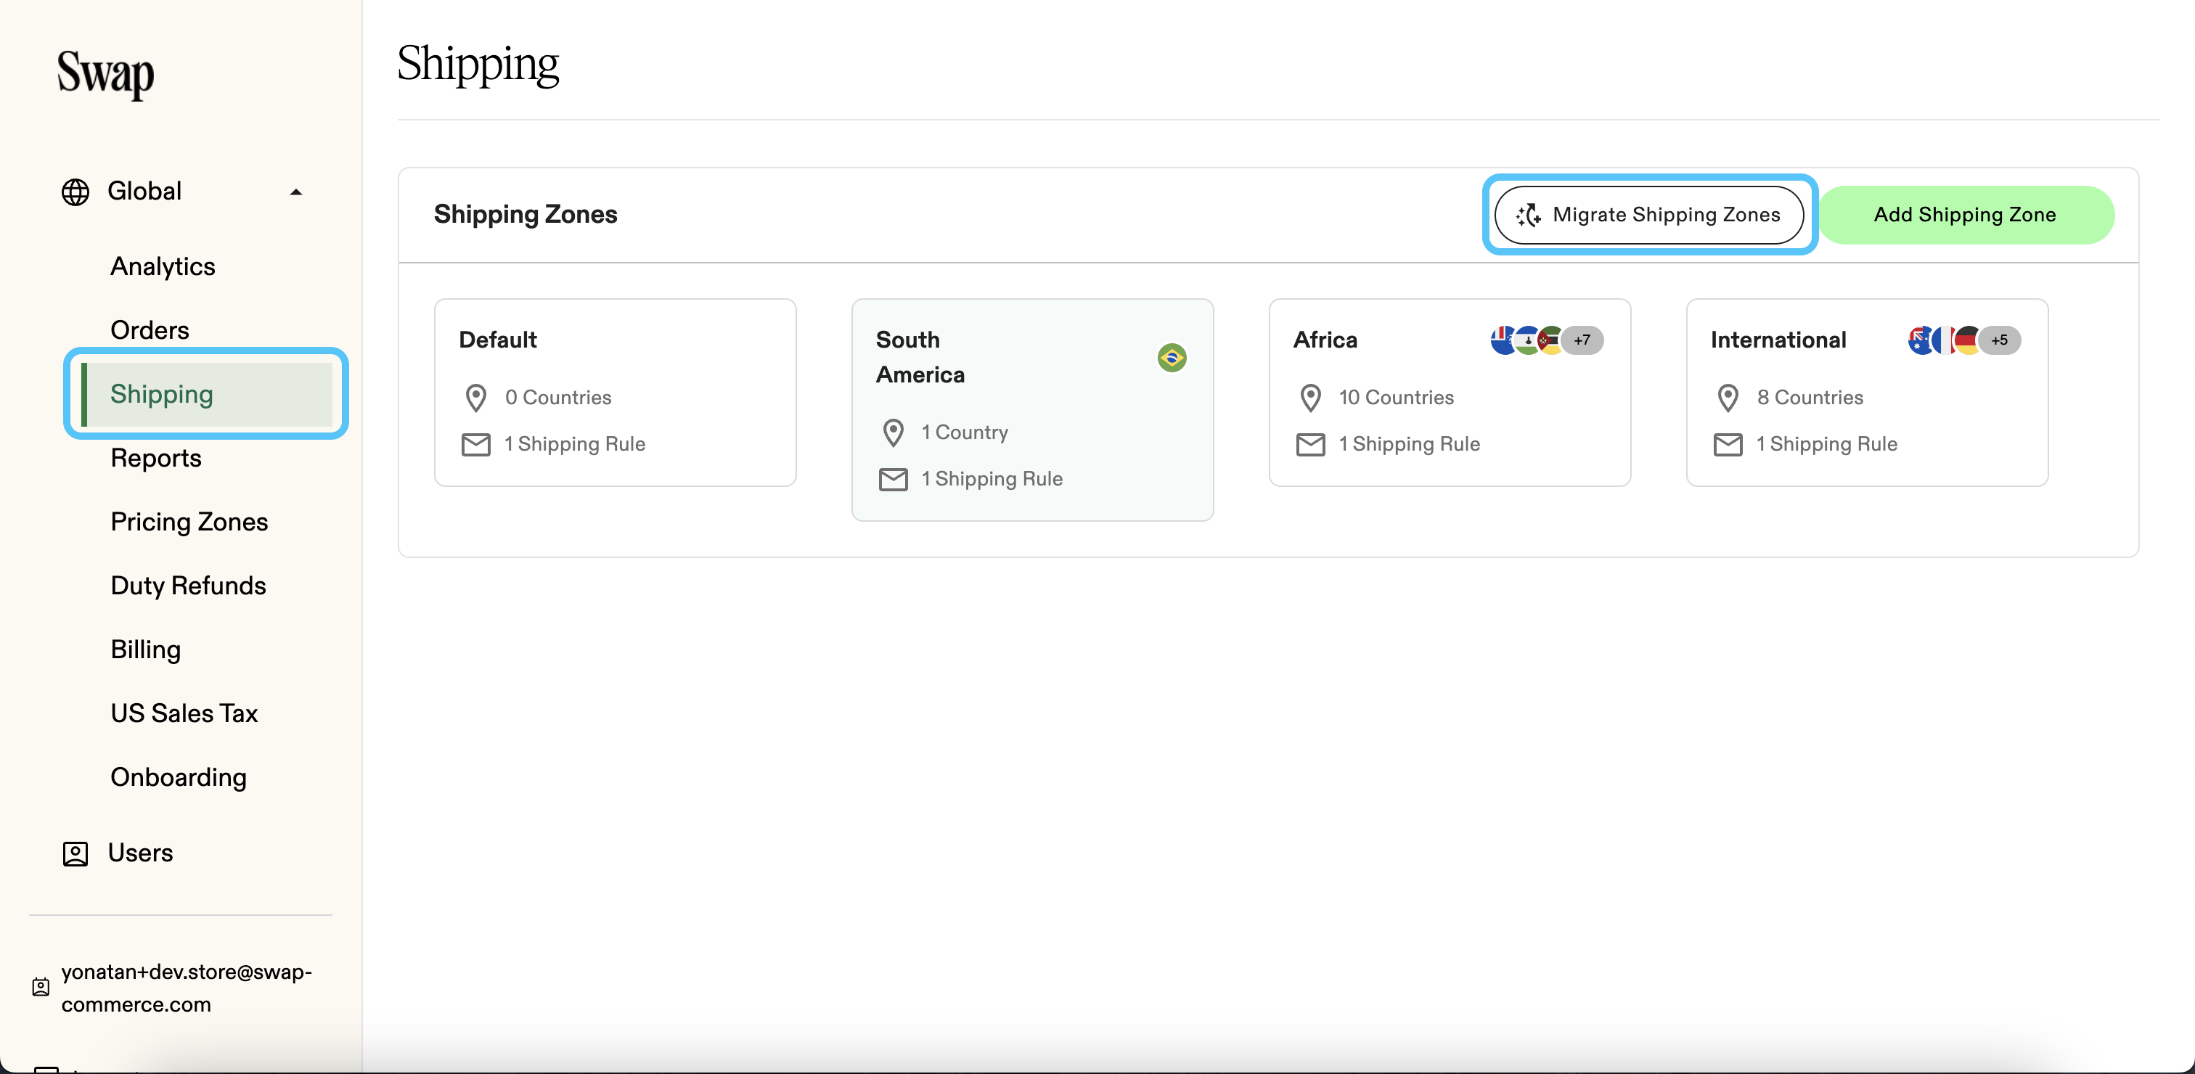Open Pricing Zones in sidebar
This screenshot has height=1074, width=2195.
(188, 521)
